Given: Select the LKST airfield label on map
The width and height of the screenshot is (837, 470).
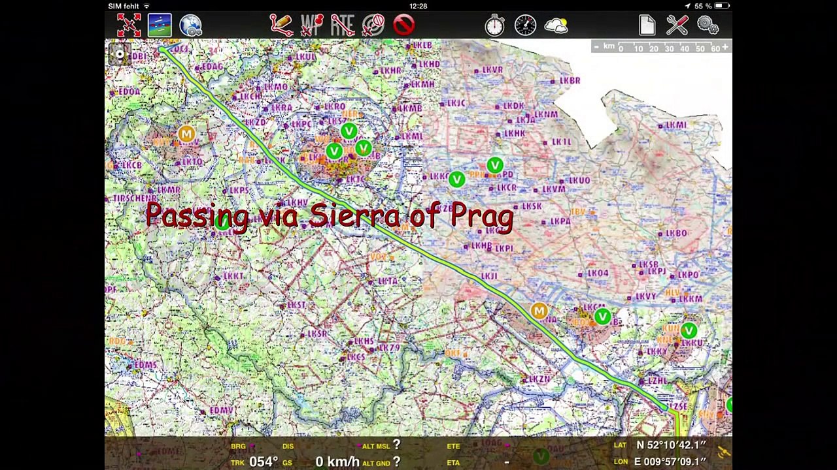Looking at the screenshot, I should (x=296, y=305).
